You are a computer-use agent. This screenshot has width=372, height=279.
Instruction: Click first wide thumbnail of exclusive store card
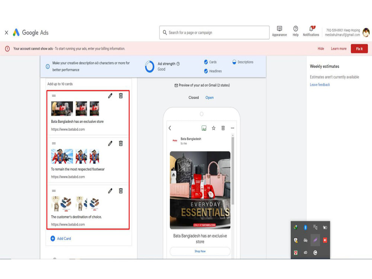click(62, 109)
